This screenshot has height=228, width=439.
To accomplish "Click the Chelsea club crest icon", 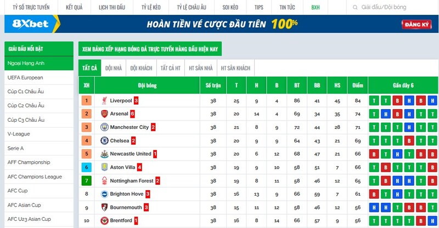I will coord(104,141).
